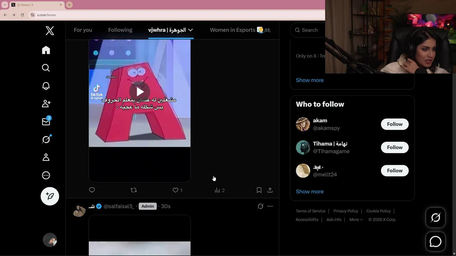This screenshot has height=256, width=456.
Task: Play the letter A video
Action: coord(140,92)
